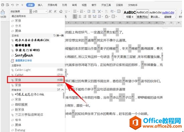
Task: Click the show/hide paragraph marks icon
Action: (x=112, y=11)
